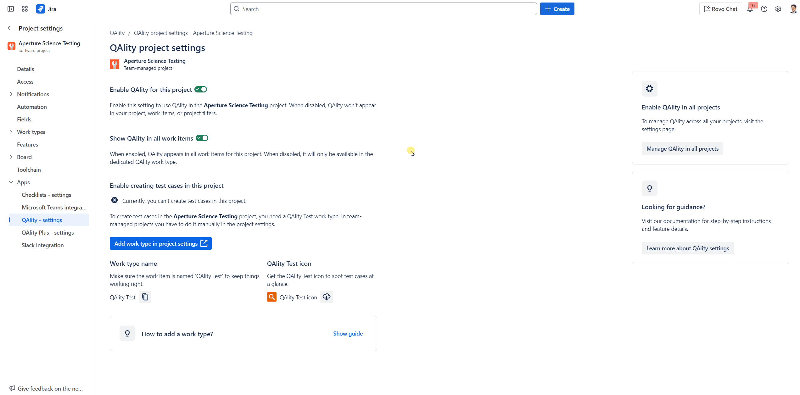Open the user profile avatar

793,9
